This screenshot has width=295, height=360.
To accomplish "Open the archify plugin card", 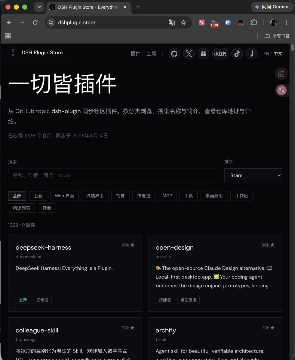I will (x=215, y=339).
